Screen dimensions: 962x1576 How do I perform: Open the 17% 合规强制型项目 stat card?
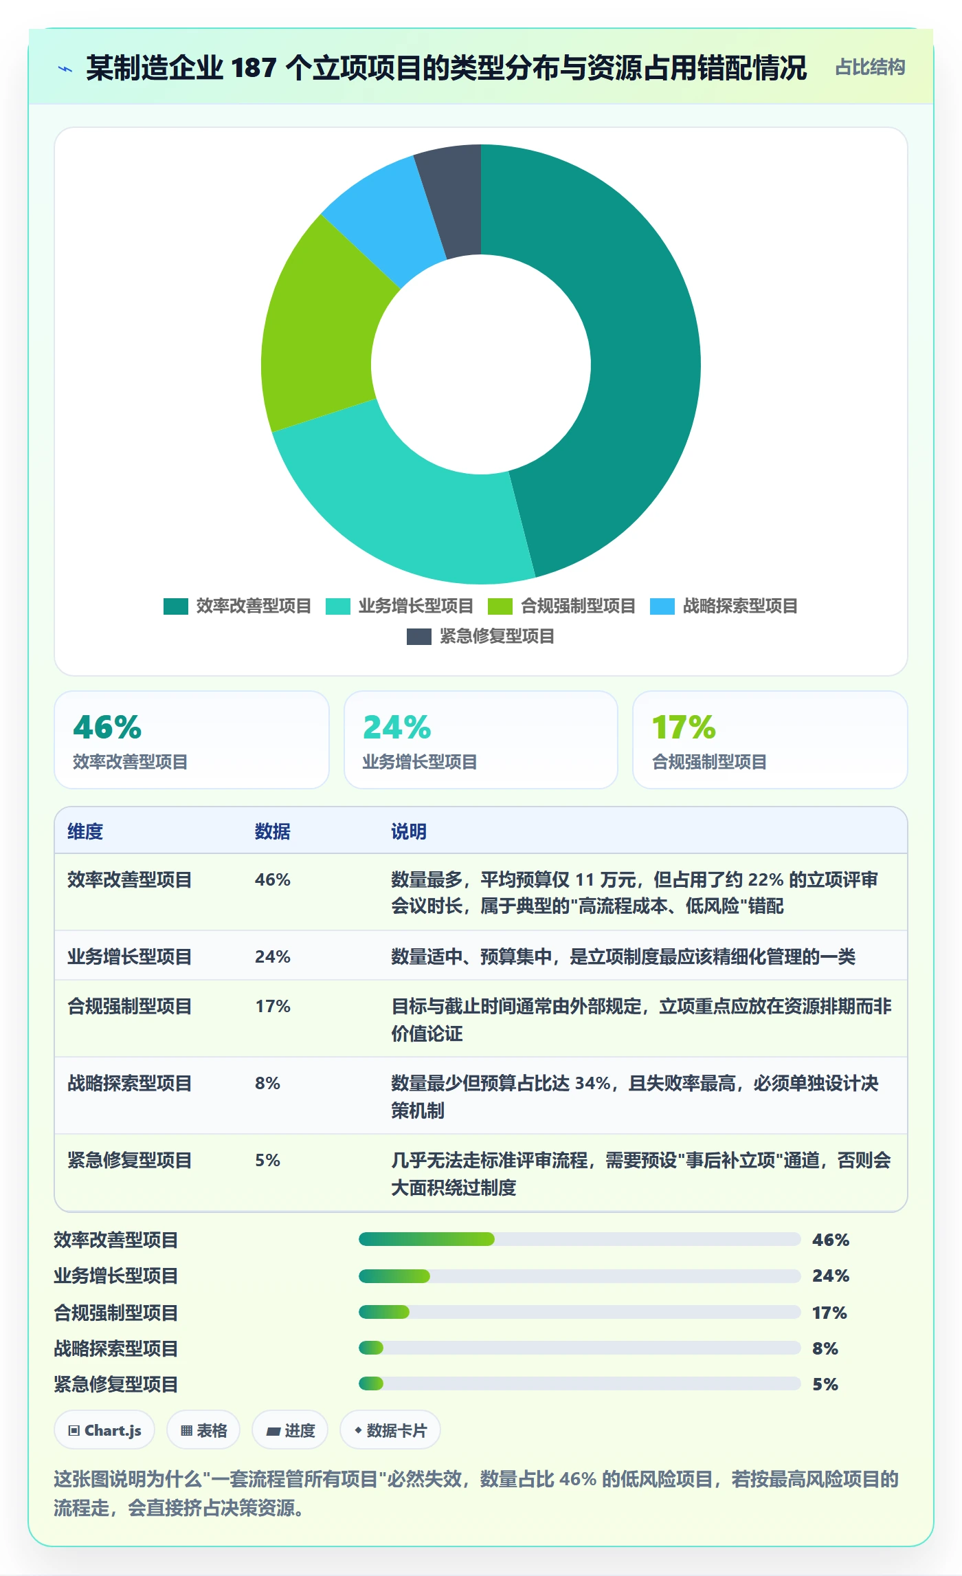770,740
